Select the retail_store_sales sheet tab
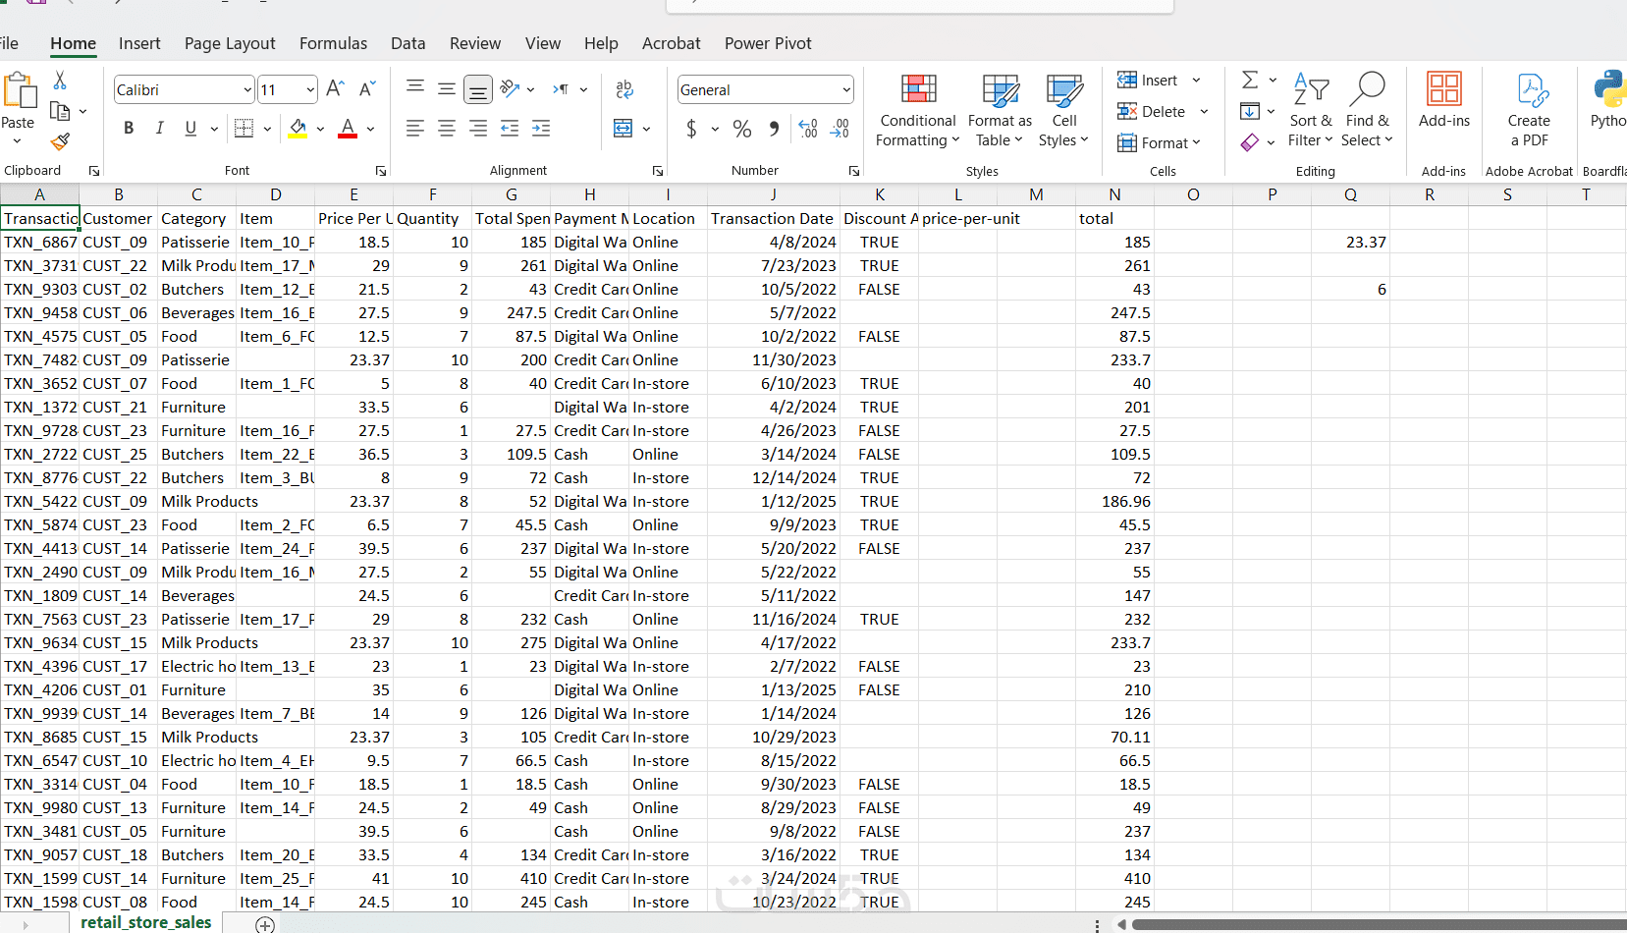The width and height of the screenshot is (1627, 933). (146, 923)
